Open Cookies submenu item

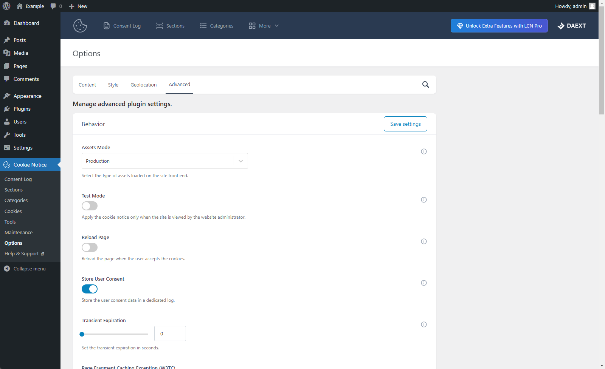click(13, 211)
